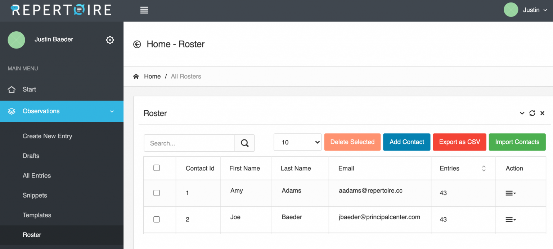This screenshot has height=249, width=553.
Task: Export the roster as CSV
Action: (459, 142)
